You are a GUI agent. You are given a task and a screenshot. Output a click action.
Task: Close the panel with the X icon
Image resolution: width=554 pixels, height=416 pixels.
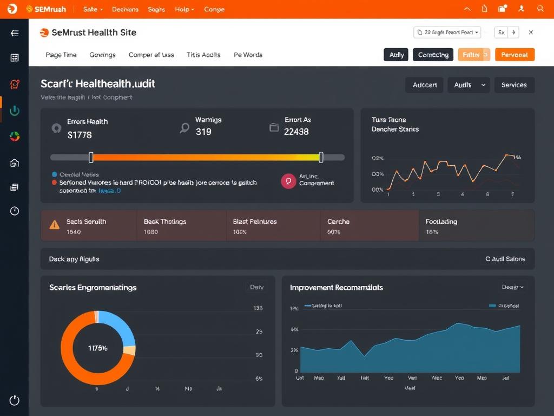point(531,32)
